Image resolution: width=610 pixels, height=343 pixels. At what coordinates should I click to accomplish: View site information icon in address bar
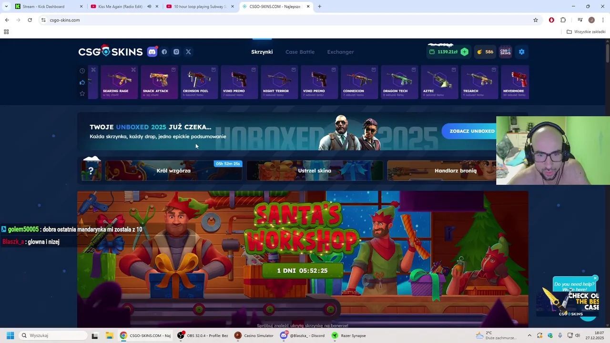43,20
